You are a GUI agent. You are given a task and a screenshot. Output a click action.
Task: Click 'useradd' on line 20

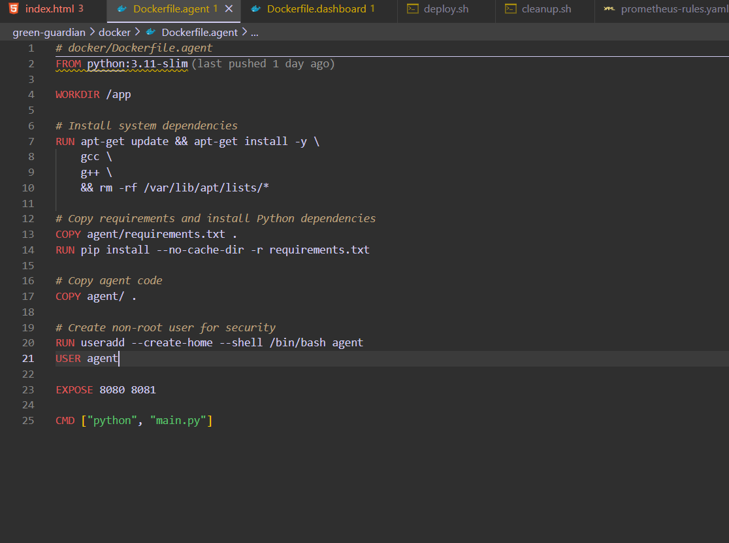click(x=103, y=342)
